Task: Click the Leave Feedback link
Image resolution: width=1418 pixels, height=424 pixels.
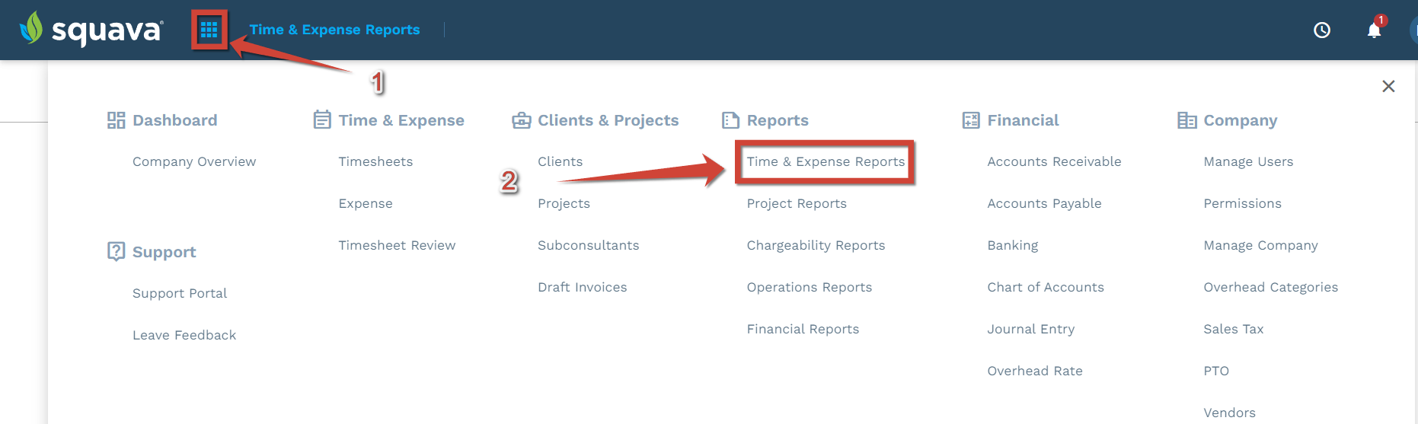Action: 184,335
